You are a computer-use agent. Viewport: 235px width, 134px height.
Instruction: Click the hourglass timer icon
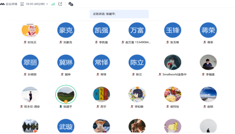point(22,4)
